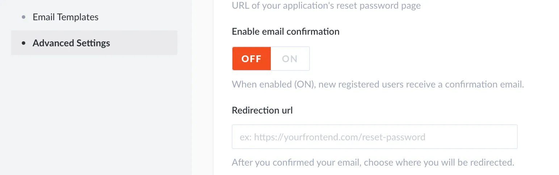This screenshot has height=175, width=559.
Task: Focus the Redirection url input field
Action: click(x=374, y=137)
